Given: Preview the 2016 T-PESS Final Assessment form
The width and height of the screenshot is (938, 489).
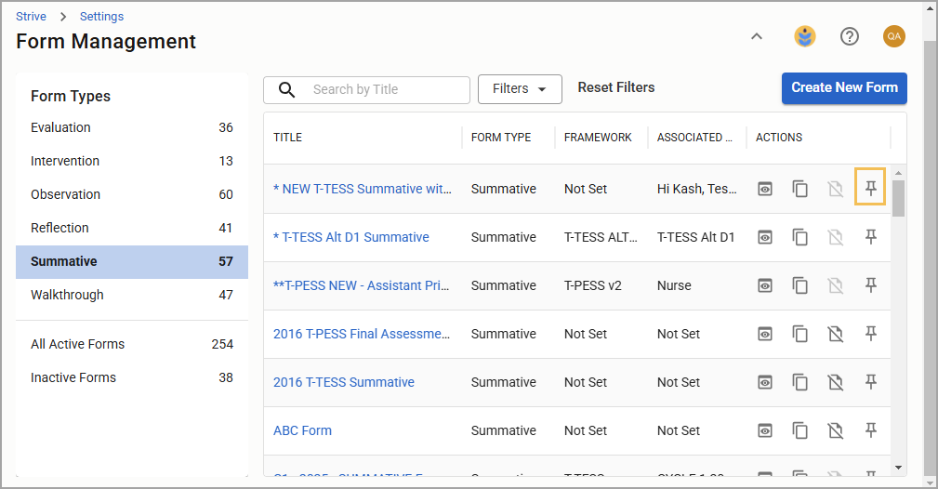Looking at the screenshot, I should click(764, 334).
